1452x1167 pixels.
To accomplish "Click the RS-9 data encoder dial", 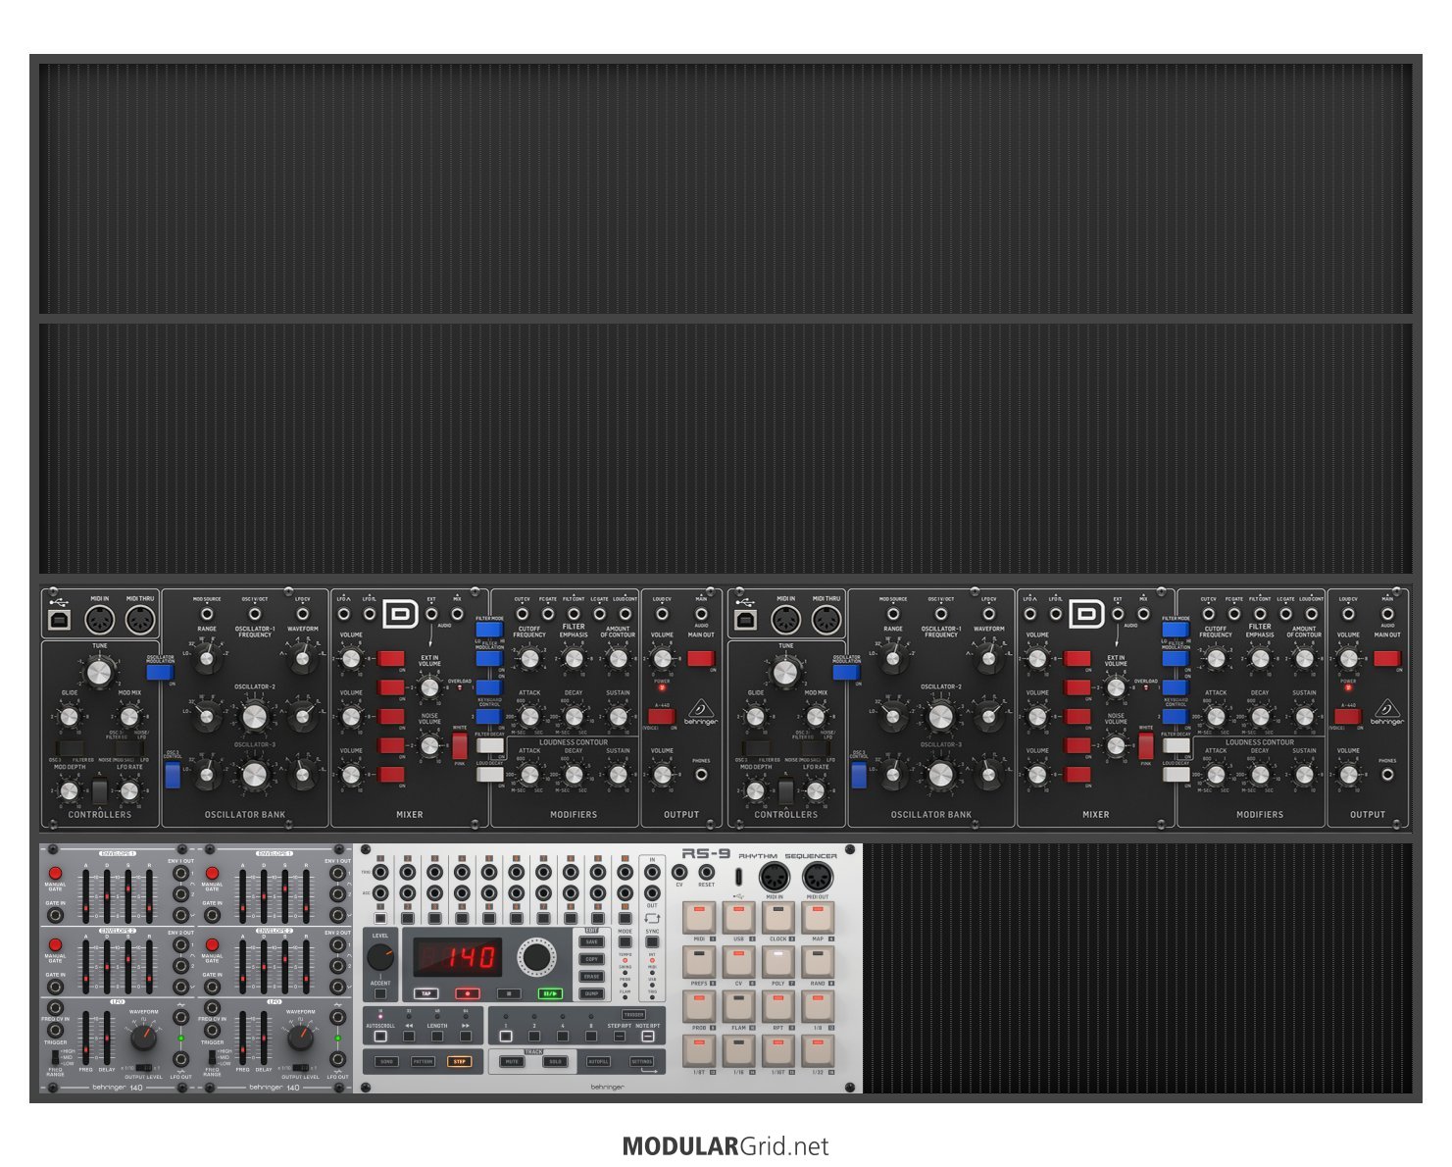I will pyautogui.click(x=535, y=958).
